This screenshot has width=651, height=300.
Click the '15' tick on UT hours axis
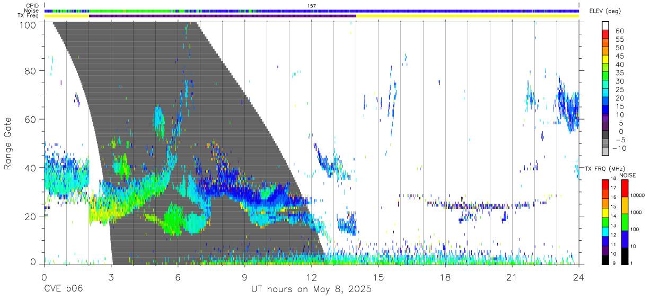pos(379,277)
